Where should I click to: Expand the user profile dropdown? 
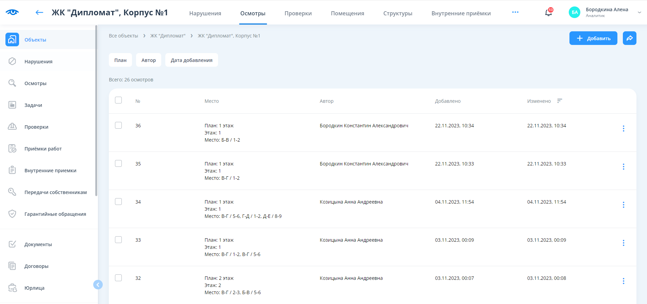coord(639,13)
